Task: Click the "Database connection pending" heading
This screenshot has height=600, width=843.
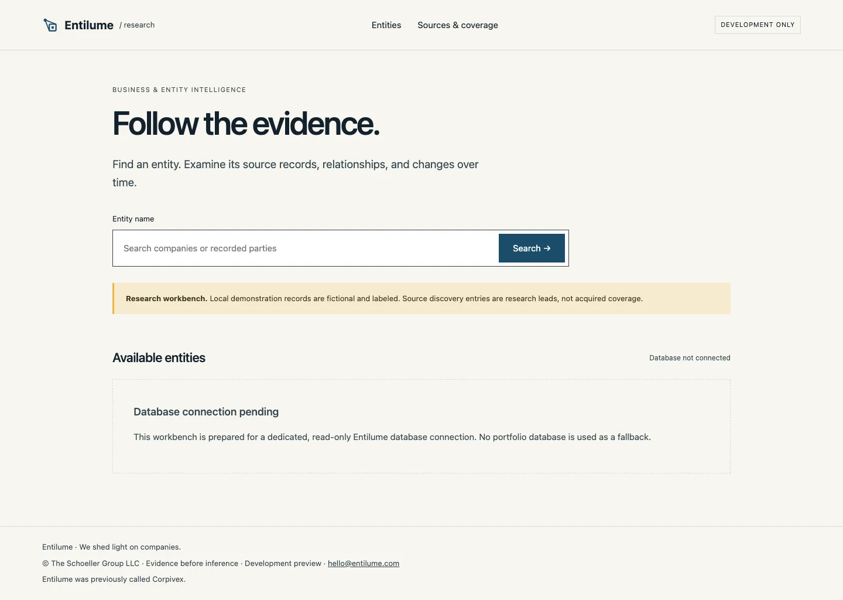Action: tap(206, 412)
